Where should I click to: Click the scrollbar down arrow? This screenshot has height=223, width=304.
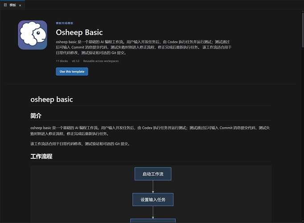303,221
